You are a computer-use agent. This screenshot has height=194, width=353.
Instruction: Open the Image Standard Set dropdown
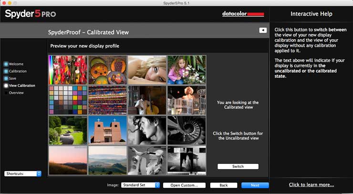pos(140,185)
